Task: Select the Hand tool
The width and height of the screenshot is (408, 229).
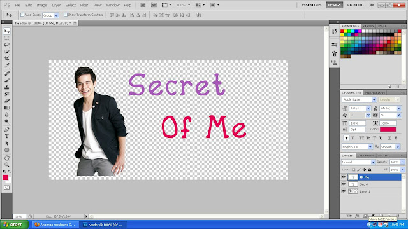Action: point(7,158)
